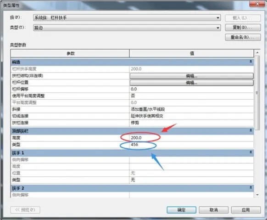The image size is (267, 220).
Task: Edit 顶部扶栏 类型 value 456
Action: [191, 145]
